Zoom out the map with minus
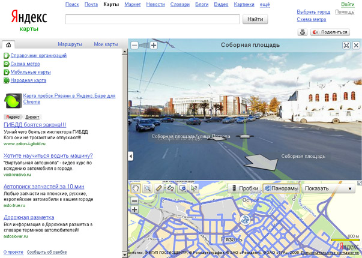The width and height of the screenshot is (362, 258). pyautogui.click(x=134, y=199)
